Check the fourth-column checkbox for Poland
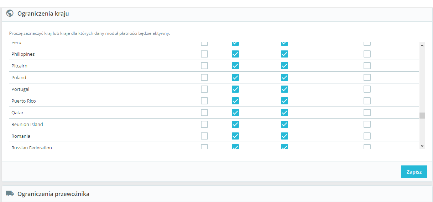433x202 pixels. [367, 77]
